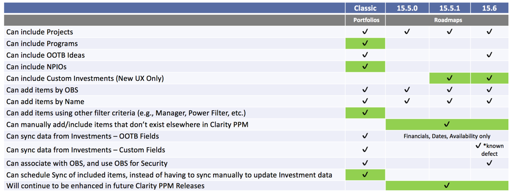513x195 pixels.
Task: Click the Roadmaps subheader cell
Action: 447,20
